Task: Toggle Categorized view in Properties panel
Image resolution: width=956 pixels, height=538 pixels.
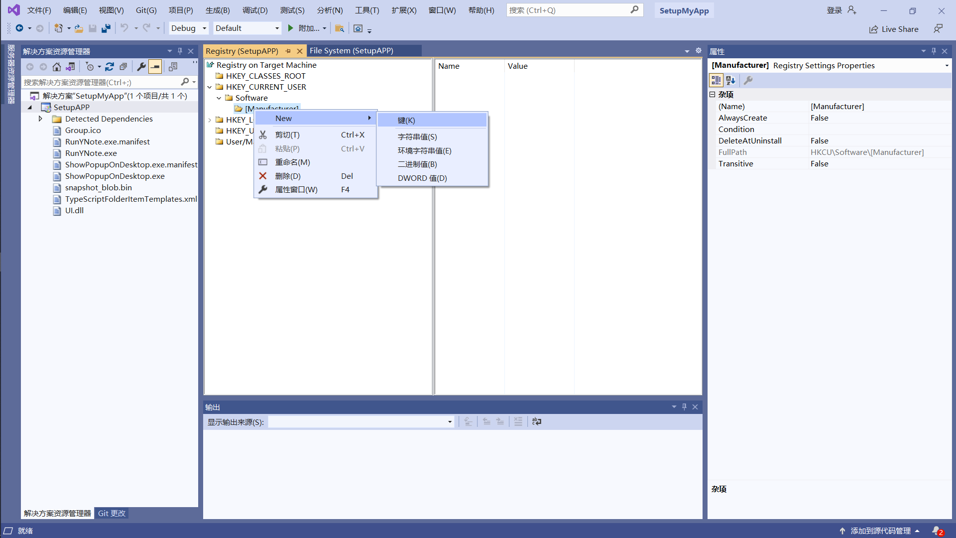Action: pos(716,80)
